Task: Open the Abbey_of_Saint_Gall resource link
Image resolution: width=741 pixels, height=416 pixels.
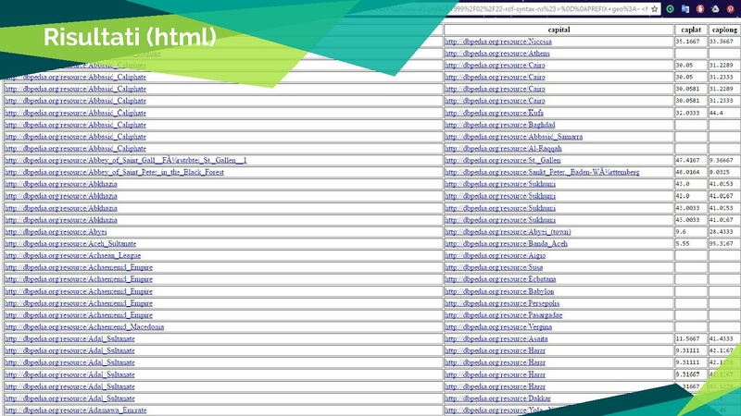Action: pyautogui.click(x=126, y=160)
